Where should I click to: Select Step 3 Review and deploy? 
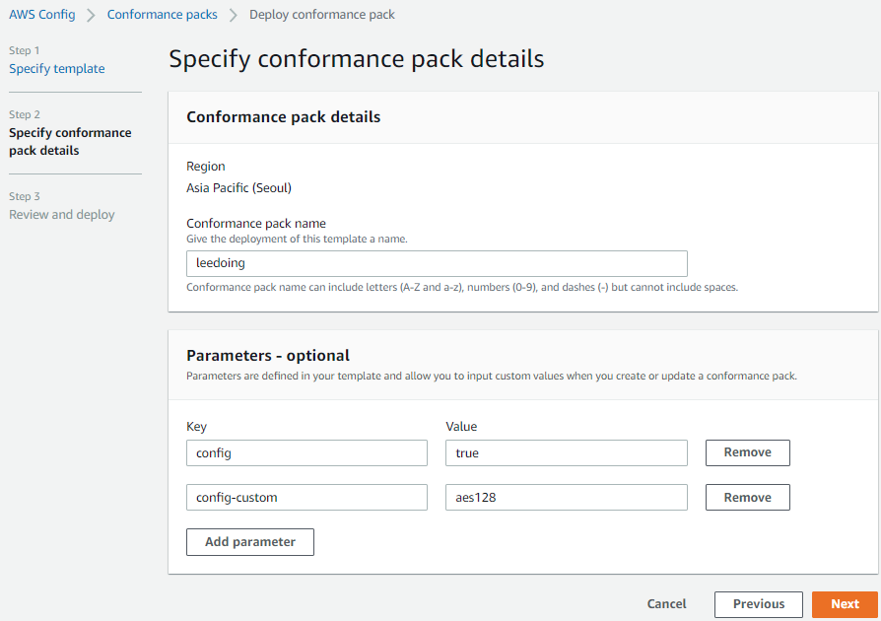click(x=62, y=215)
